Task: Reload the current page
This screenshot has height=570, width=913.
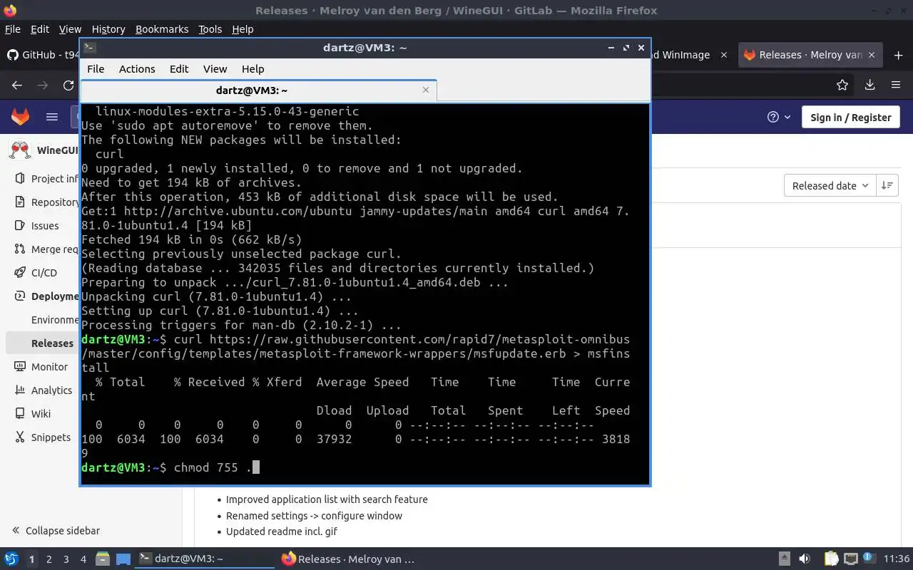Action: [68, 85]
